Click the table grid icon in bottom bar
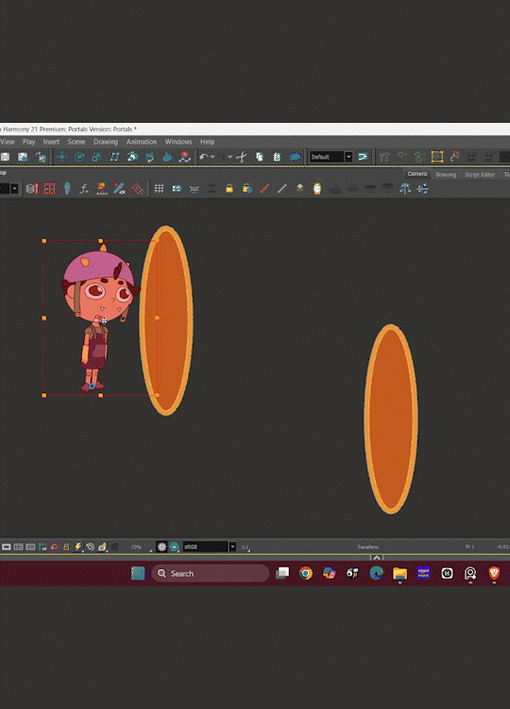This screenshot has height=709, width=510. pyautogui.click(x=19, y=546)
